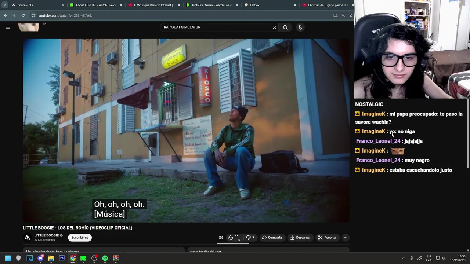The image size is (470, 264).
Task: Open the volume speaker tray icon
Action: (x=444, y=258)
